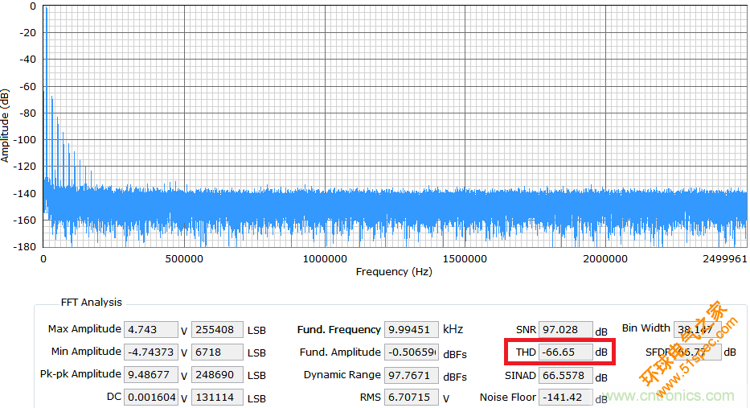Select the Max Amplitude LSB value 255408
The image size is (750, 408).
point(217,329)
